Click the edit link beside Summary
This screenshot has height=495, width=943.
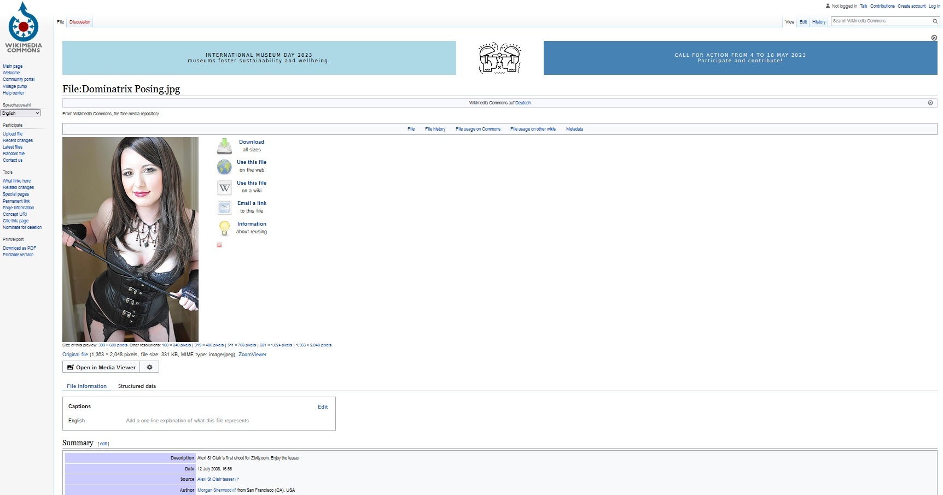(103, 444)
